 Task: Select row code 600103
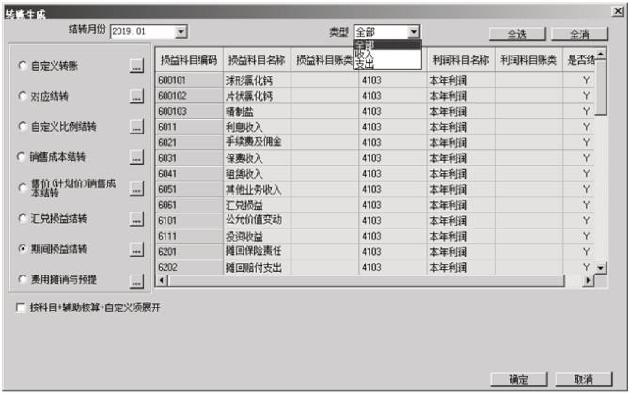tap(189, 111)
